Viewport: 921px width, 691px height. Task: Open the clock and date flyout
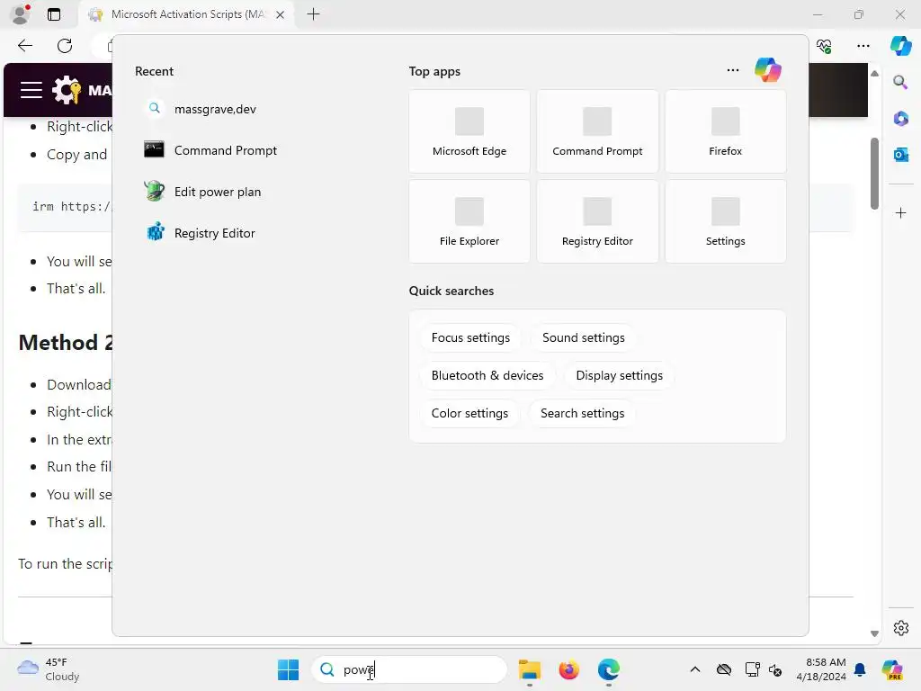point(821,669)
